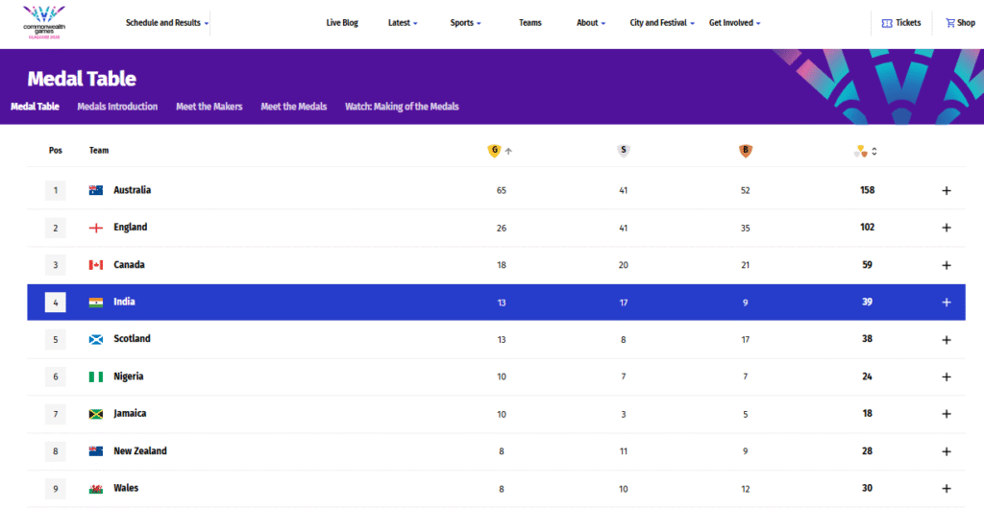This screenshot has width=984, height=509.
Task: Open the Sports dropdown menu
Action: 466,22
